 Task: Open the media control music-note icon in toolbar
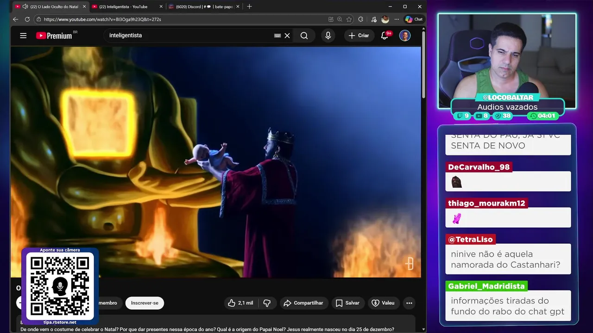click(374, 19)
